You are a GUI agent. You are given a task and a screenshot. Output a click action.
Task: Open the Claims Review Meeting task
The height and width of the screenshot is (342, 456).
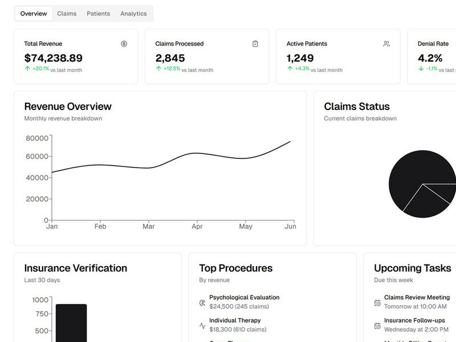tap(417, 298)
